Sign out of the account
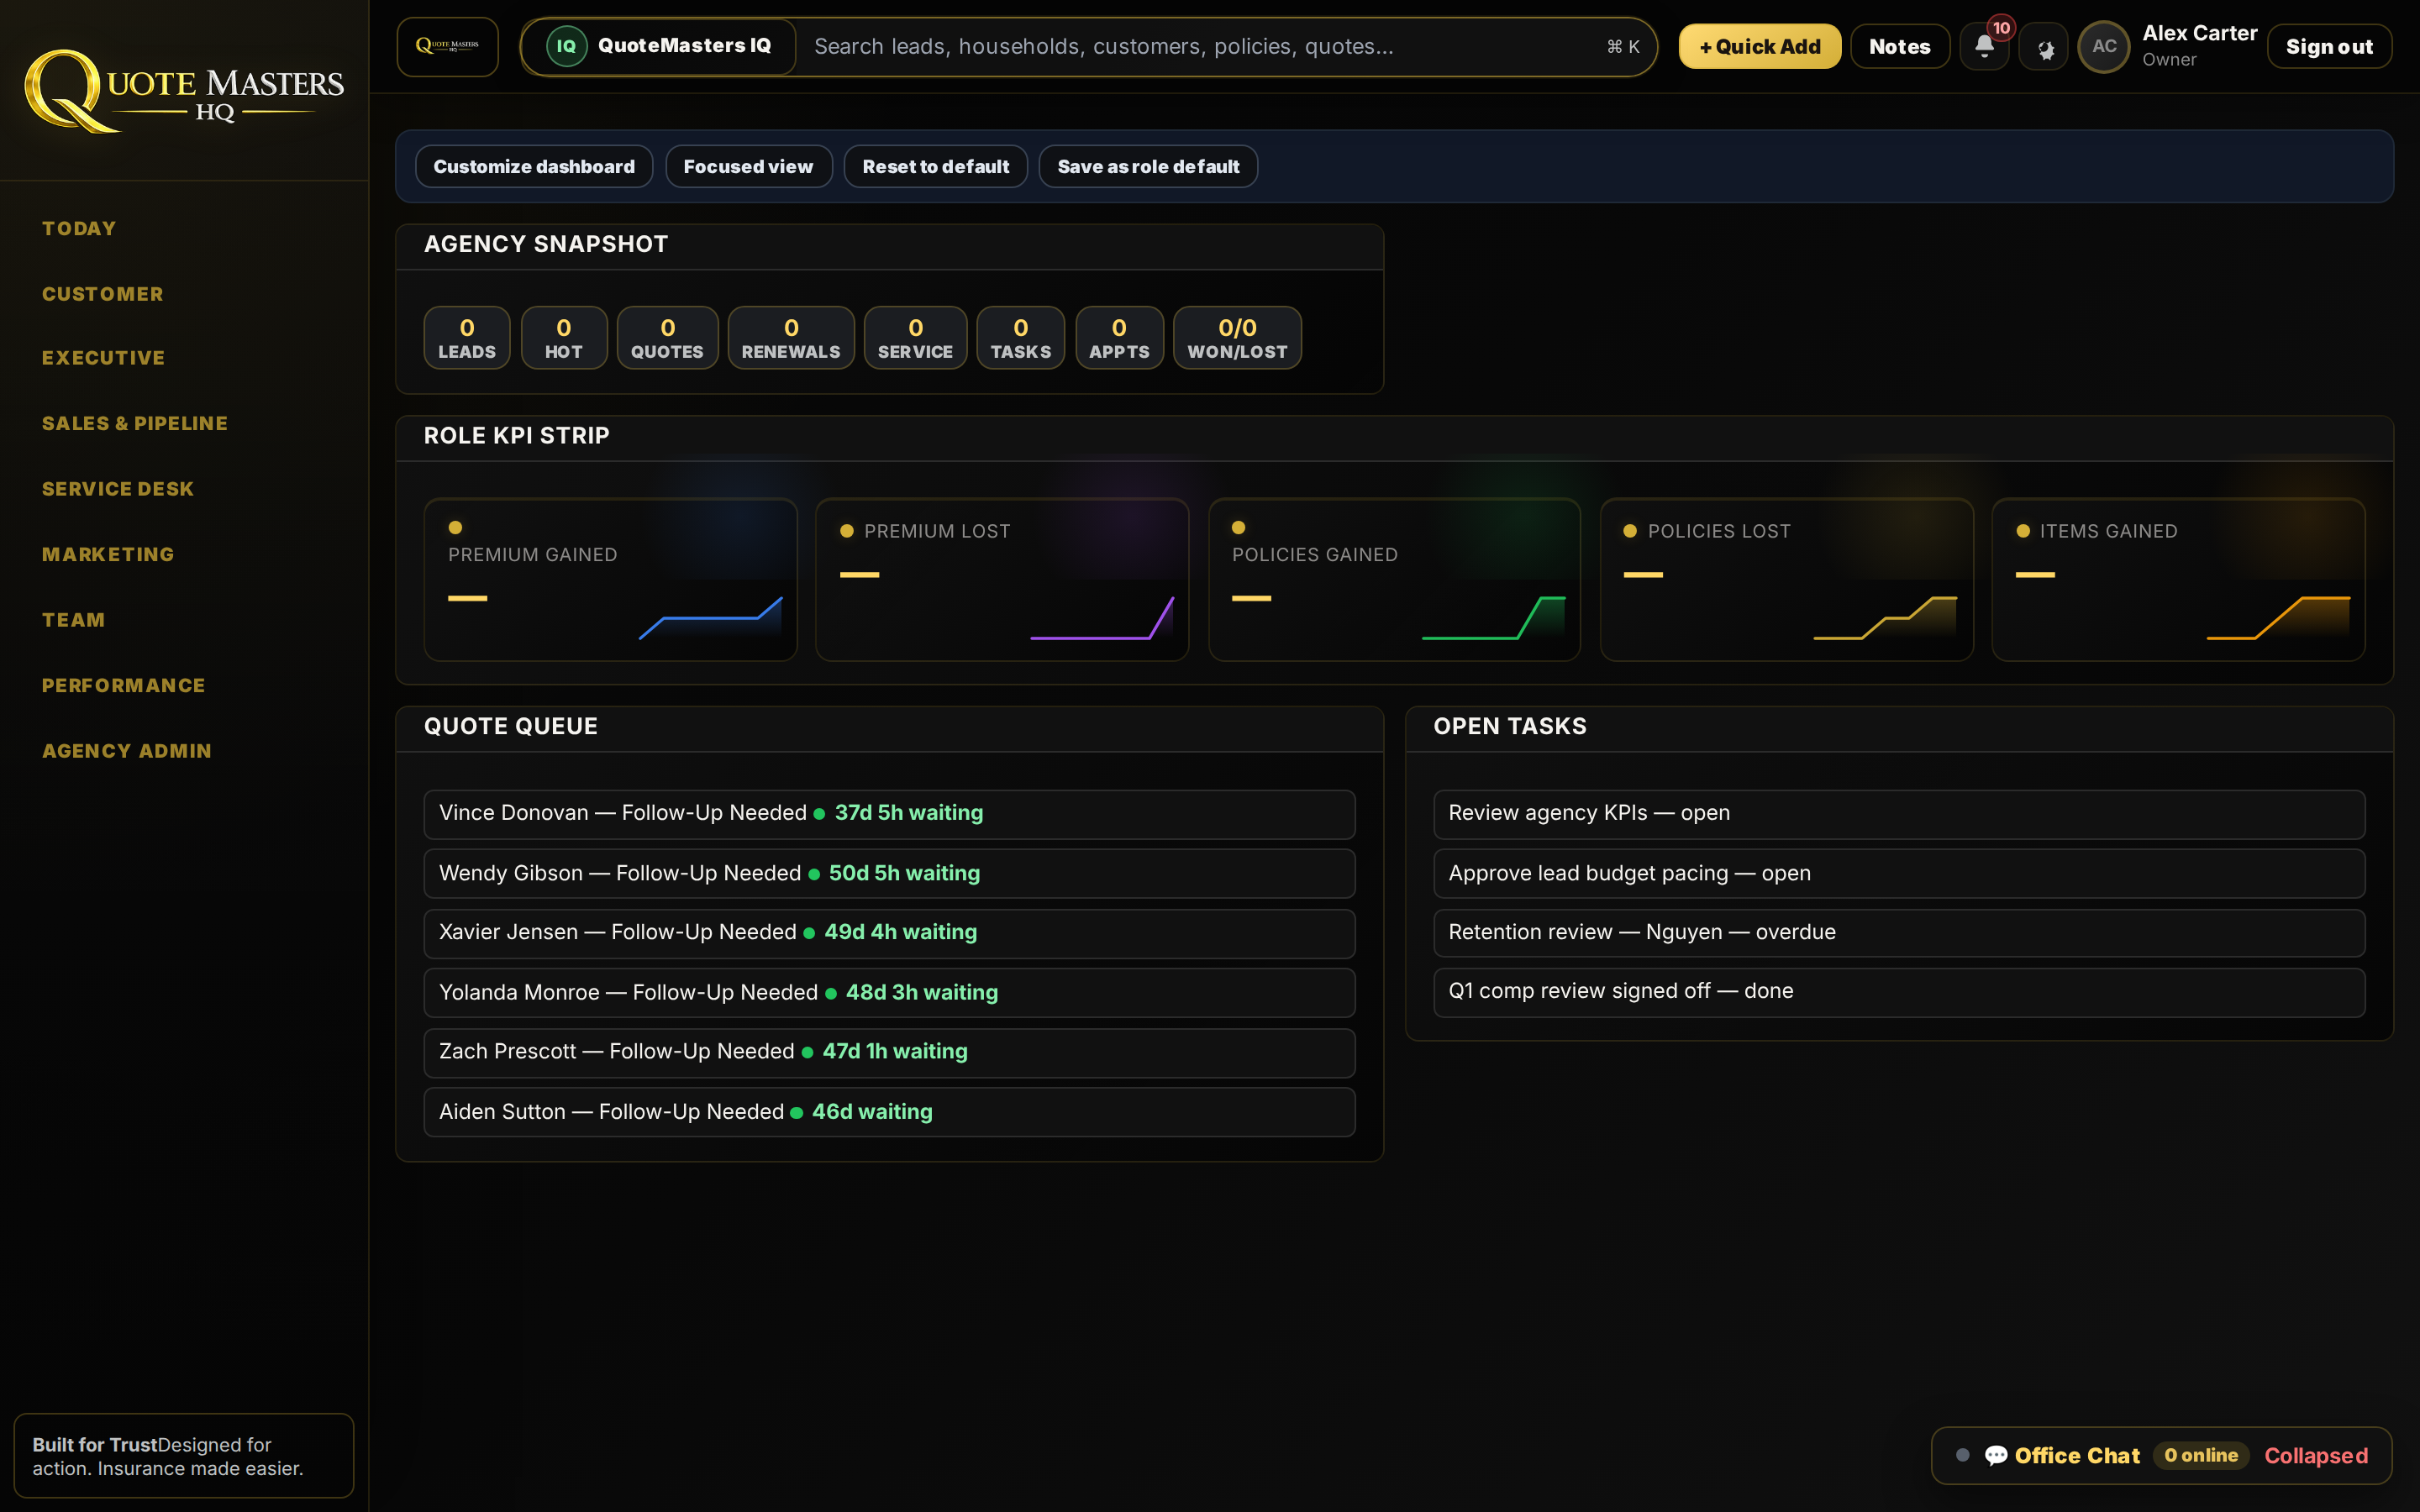This screenshot has width=2420, height=1512. (2329, 46)
